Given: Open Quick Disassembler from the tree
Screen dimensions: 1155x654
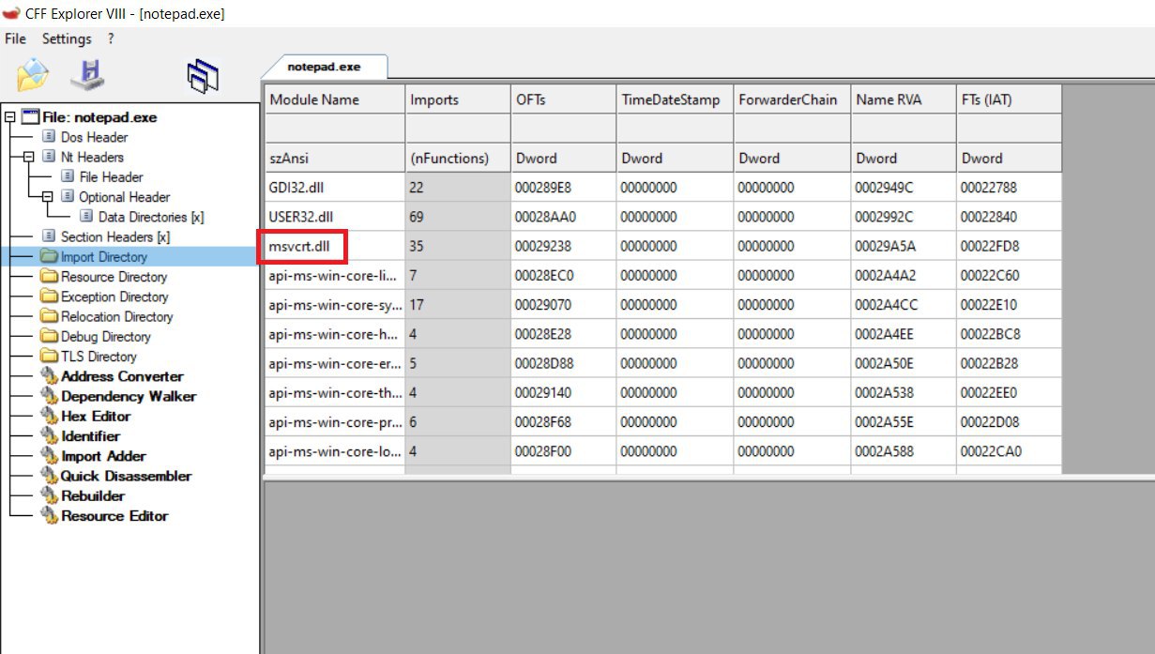Looking at the screenshot, I should tap(126, 476).
